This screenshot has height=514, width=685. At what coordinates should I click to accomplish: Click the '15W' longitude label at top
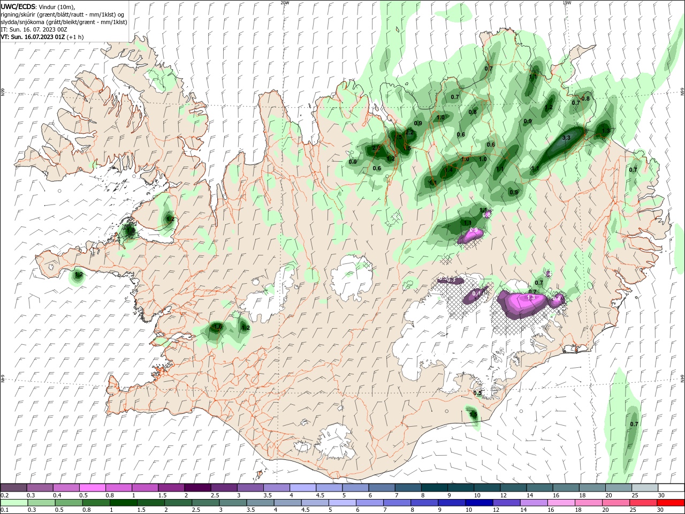click(x=567, y=3)
